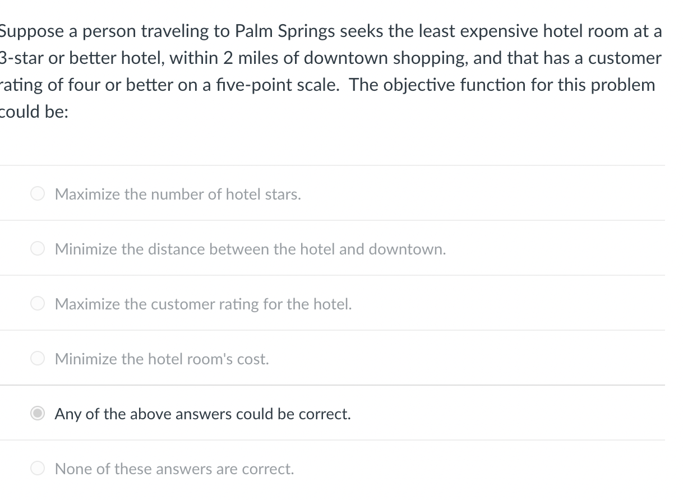Click the radio circle beside the last option
Image resolution: width=683 pixels, height=500 pixels.
coord(38,468)
